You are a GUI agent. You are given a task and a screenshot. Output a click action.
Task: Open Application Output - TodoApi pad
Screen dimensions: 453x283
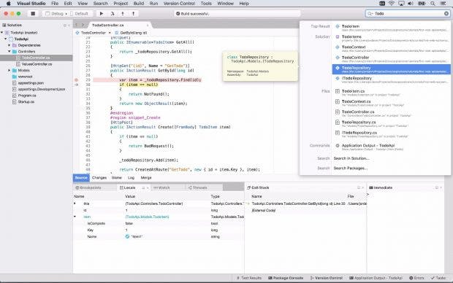(x=376, y=278)
